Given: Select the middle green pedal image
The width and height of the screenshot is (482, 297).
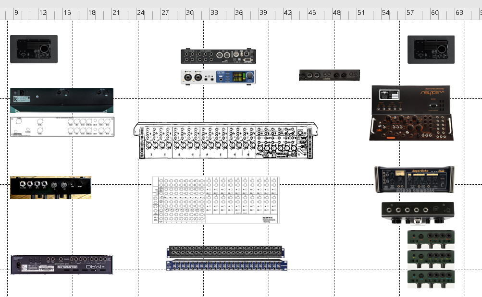Looking at the screenshot, I should tap(431, 260).
